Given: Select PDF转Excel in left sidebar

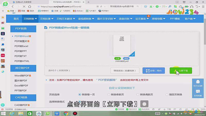Looking at the screenshot, I should 21,46.
